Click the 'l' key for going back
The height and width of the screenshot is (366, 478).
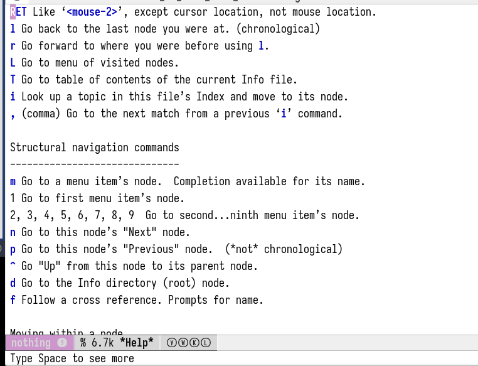13,29
